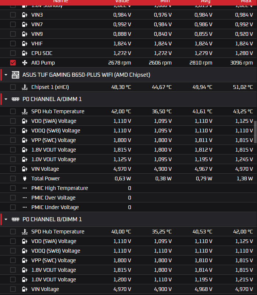This screenshot has height=295, width=257.
Task: Click the dots icon beside PMIC Over Voltage
Action: [x=25, y=198]
